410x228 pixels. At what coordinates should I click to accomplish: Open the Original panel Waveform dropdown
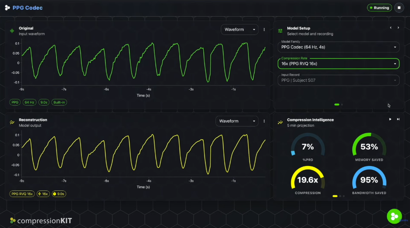pyautogui.click(x=240, y=29)
